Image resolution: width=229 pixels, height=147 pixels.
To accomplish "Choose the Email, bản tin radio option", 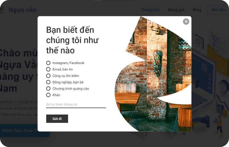I will click(x=48, y=69).
